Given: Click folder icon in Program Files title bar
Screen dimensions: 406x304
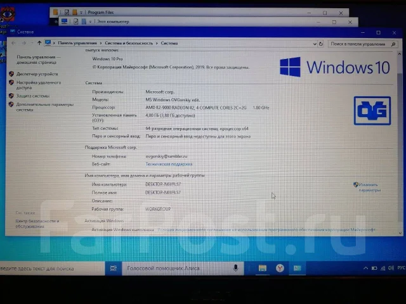Looking at the screenshot, I should pyautogui.click(x=55, y=12).
